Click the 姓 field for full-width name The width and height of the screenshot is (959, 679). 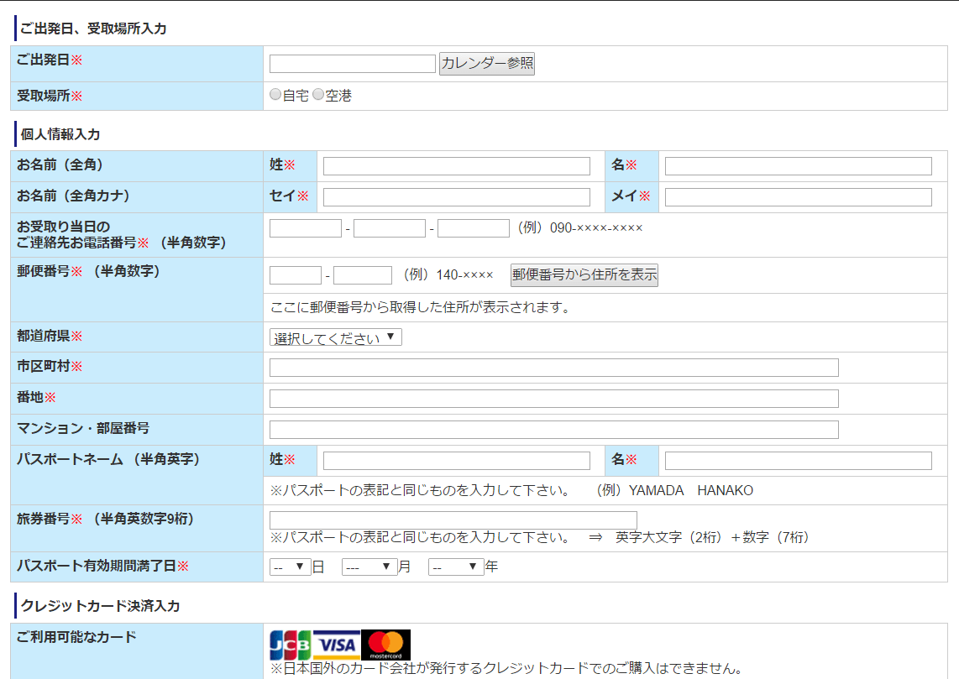pyautogui.click(x=457, y=166)
